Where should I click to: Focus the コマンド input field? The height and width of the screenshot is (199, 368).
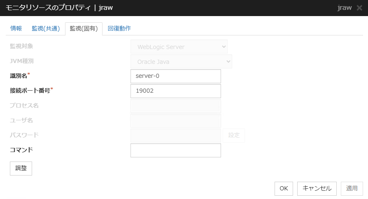click(175, 150)
